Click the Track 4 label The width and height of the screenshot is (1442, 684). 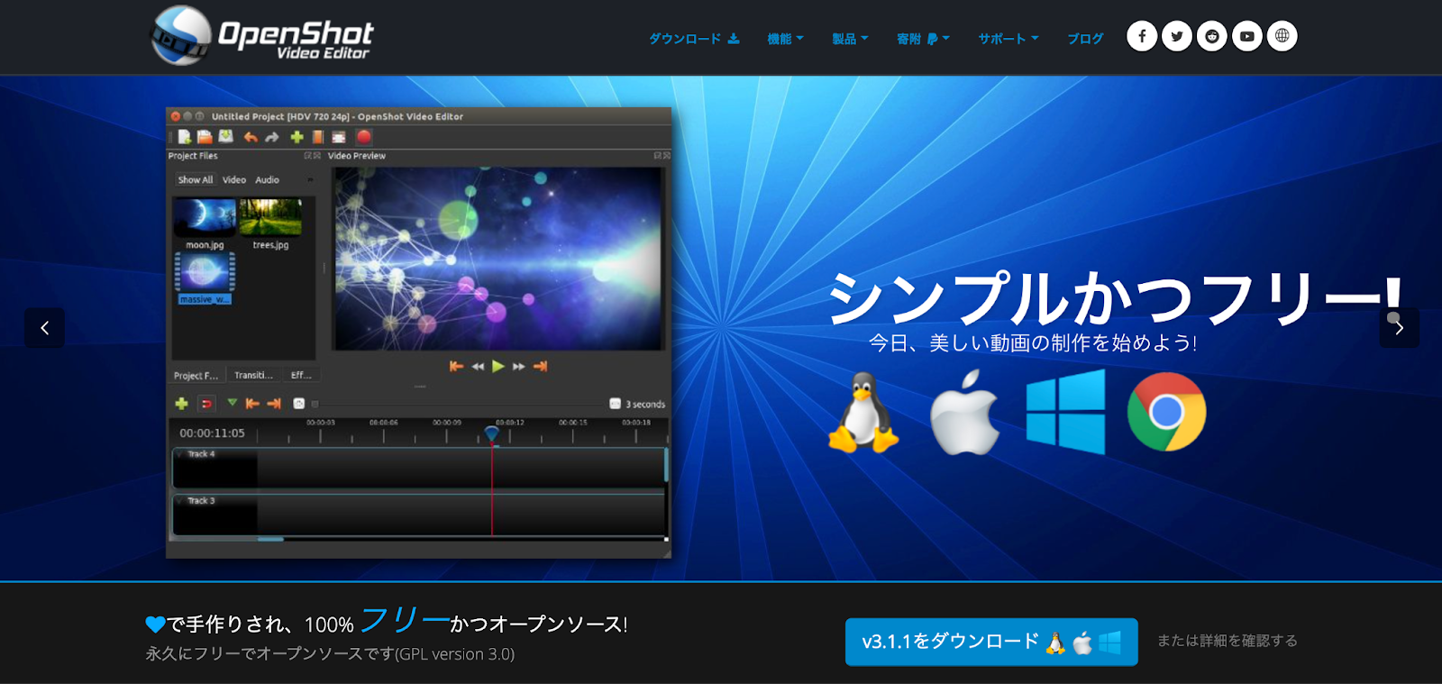(201, 454)
